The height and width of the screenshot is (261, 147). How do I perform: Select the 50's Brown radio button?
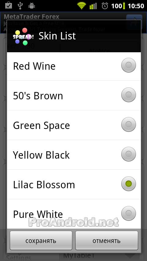click(129, 95)
